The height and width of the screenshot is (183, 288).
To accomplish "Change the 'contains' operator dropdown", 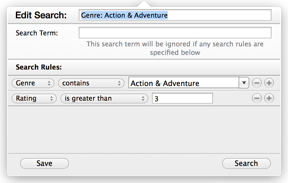I will (x=91, y=83).
